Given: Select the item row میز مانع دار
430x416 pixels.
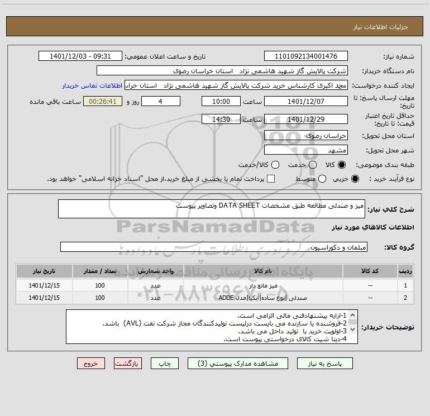Looking at the screenshot, I should click(214, 285).
